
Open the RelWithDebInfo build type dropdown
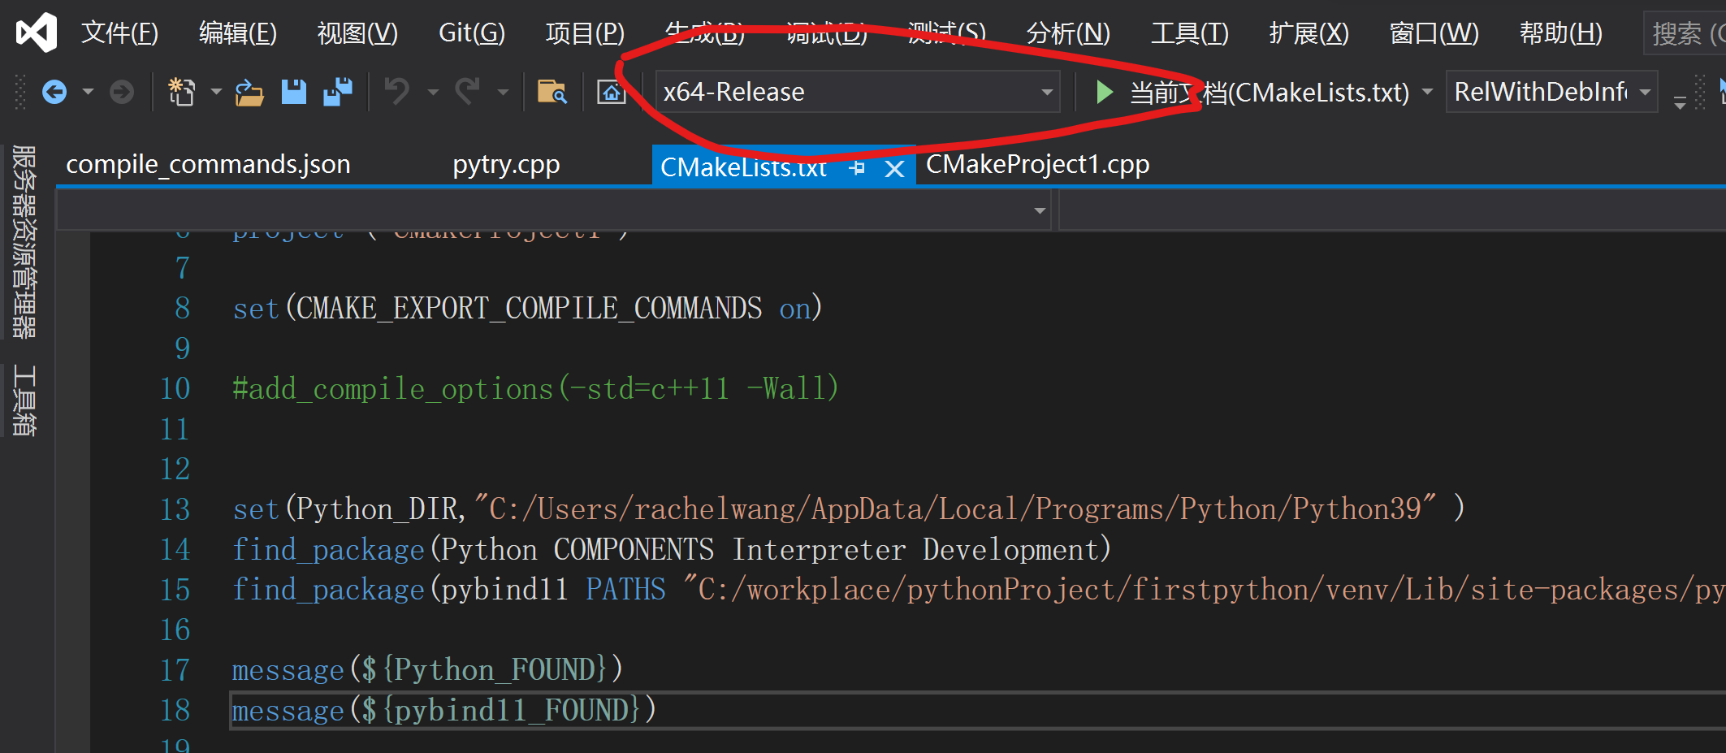coord(1551,92)
